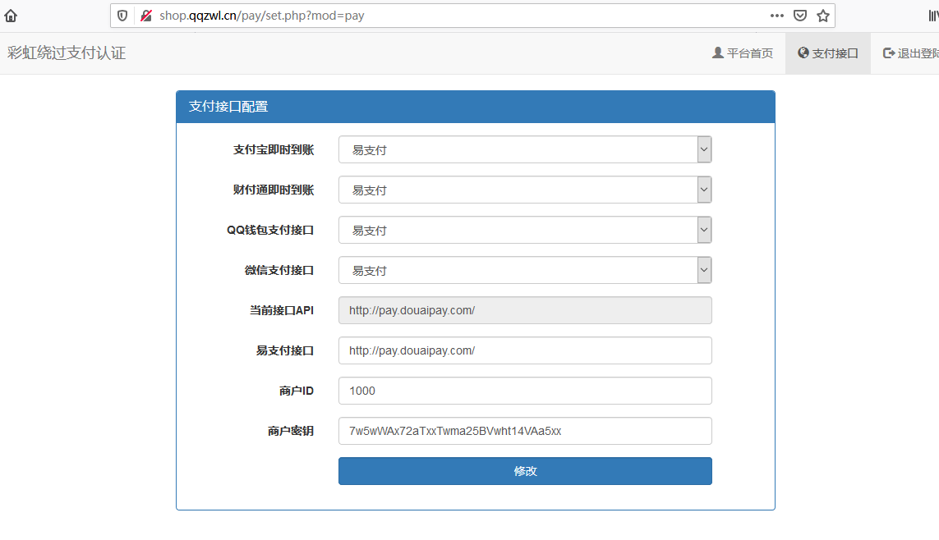Log out via 退出登陆 link

click(911, 53)
